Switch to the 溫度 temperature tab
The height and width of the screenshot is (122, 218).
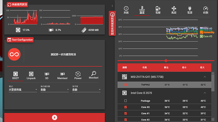pos(142,10)
